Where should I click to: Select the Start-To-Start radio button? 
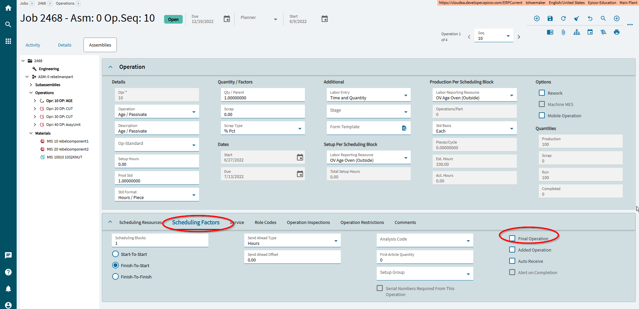pyautogui.click(x=115, y=254)
